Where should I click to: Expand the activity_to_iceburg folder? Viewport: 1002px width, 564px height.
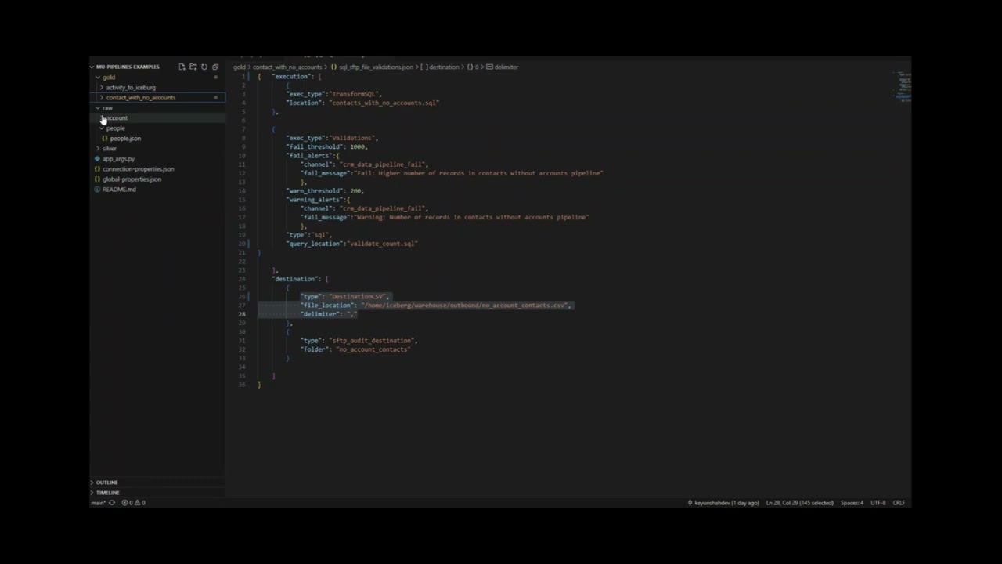coord(131,88)
